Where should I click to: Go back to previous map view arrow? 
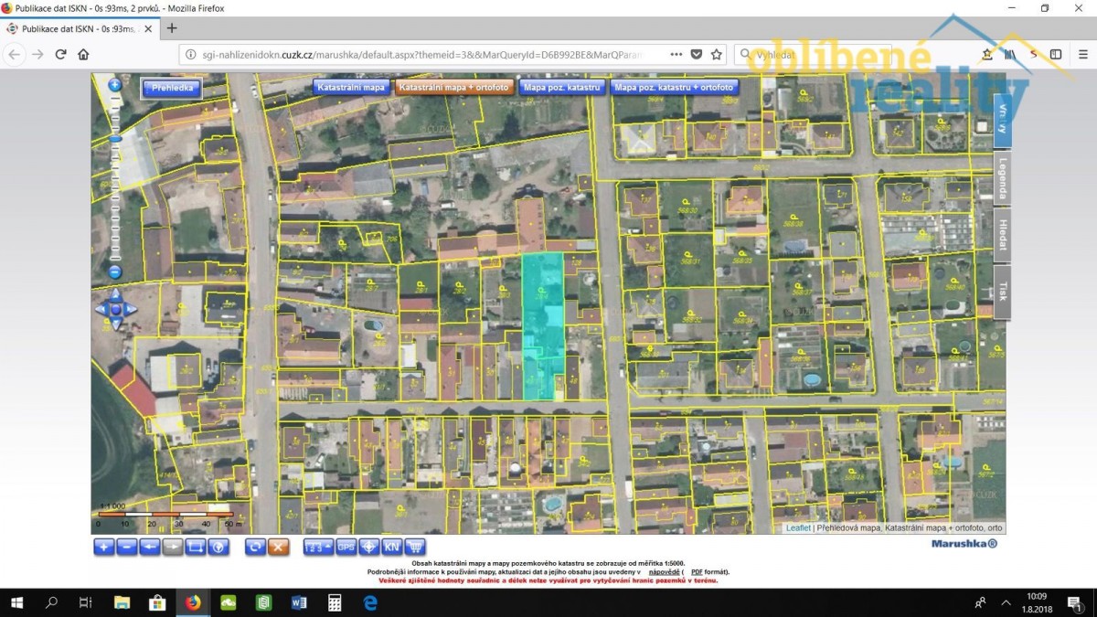150,547
